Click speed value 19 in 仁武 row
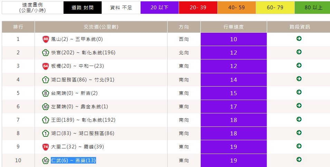The height and width of the screenshot is (167, 330). tap(234, 160)
